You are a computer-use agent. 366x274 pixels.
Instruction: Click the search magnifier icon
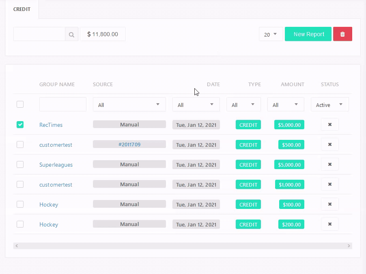(71, 35)
